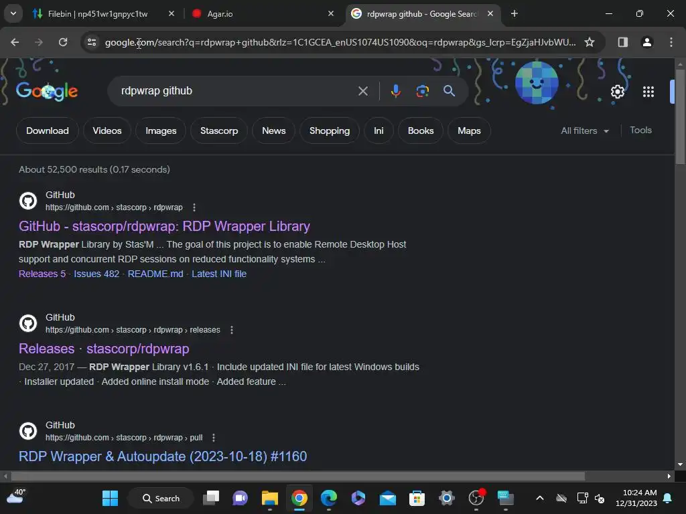The width and height of the screenshot is (686, 514).
Task: Open Chrome three-dot menu
Action: click(671, 42)
